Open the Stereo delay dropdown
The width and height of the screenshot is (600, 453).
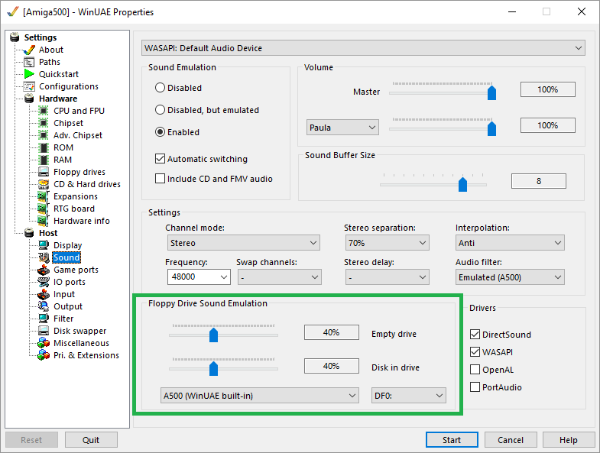(388, 277)
